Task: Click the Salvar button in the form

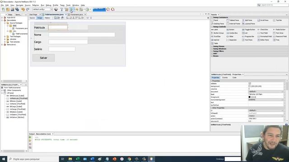Action: [43, 58]
